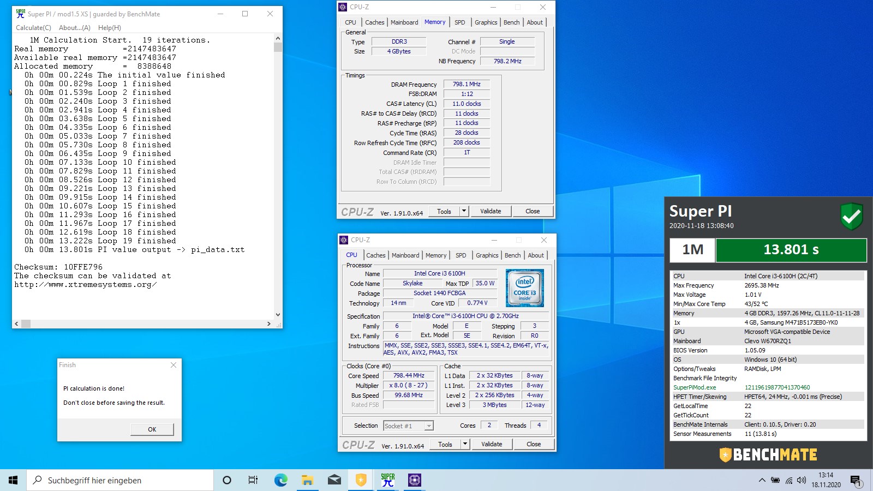Viewport: 873px width, 491px height.
Task: Click the xtremesystems.org URL text
Action: [x=85, y=284]
